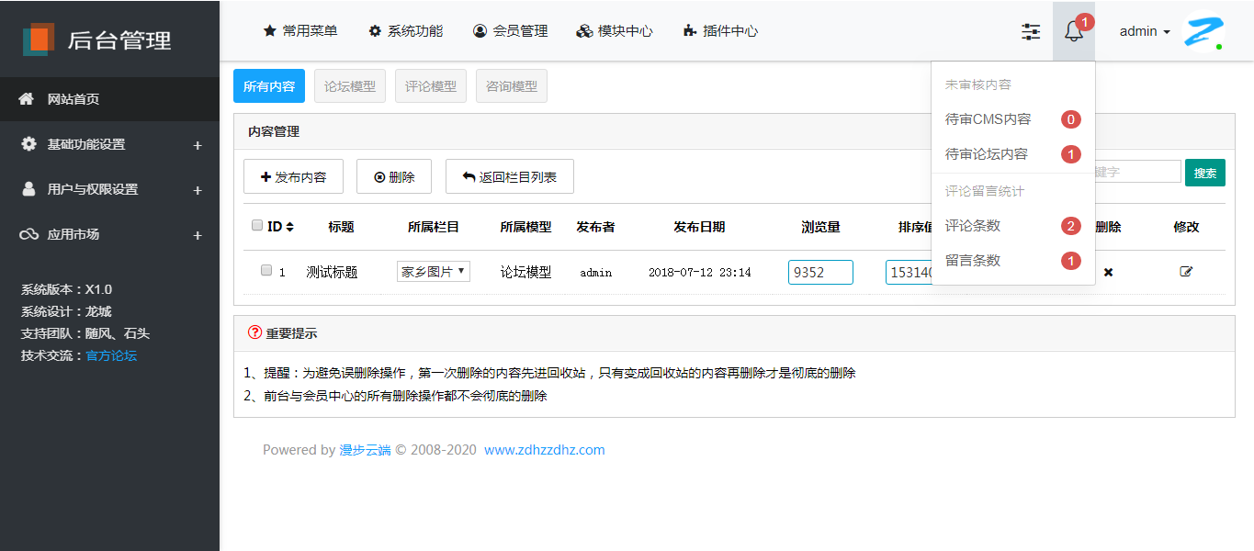Click the home icon for 网站首页
The height and width of the screenshot is (551, 1254).
[x=27, y=99]
